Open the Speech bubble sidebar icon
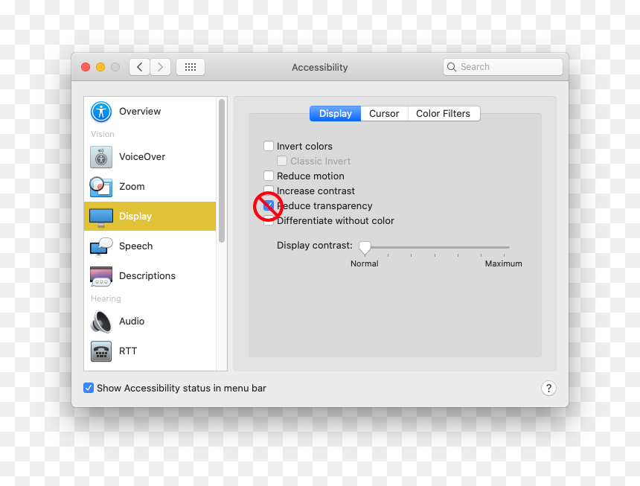640x486 pixels. coord(100,246)
